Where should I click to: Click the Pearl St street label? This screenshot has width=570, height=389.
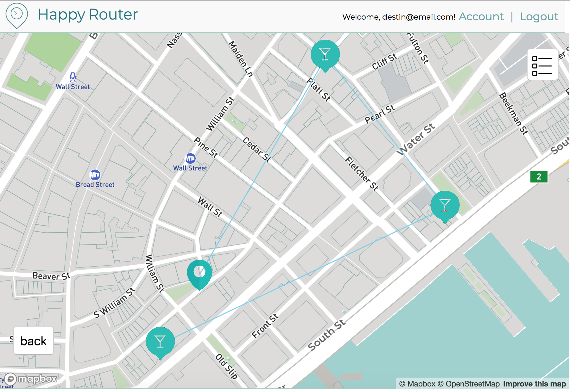380,114
